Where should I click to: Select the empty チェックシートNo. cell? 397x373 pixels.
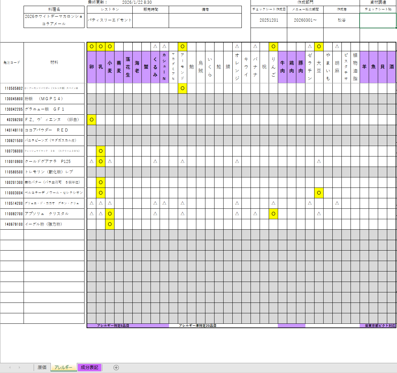tap(378, 20)
